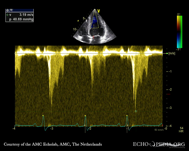Image resolution: width=189 pixels, height=151 pixels.
Task: Click the first yellow R-wave marker on ECG
Action: (x=43, y=115)
